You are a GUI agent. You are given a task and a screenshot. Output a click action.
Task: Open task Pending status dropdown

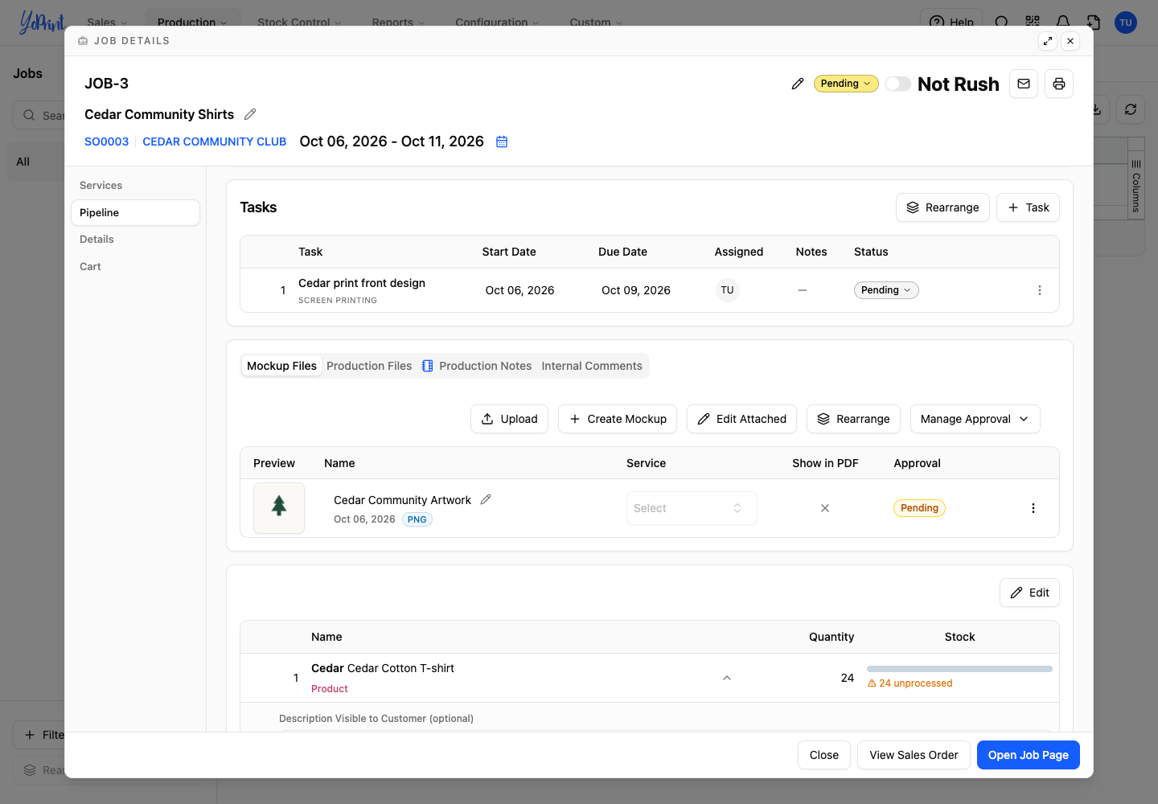click(886, 290)
